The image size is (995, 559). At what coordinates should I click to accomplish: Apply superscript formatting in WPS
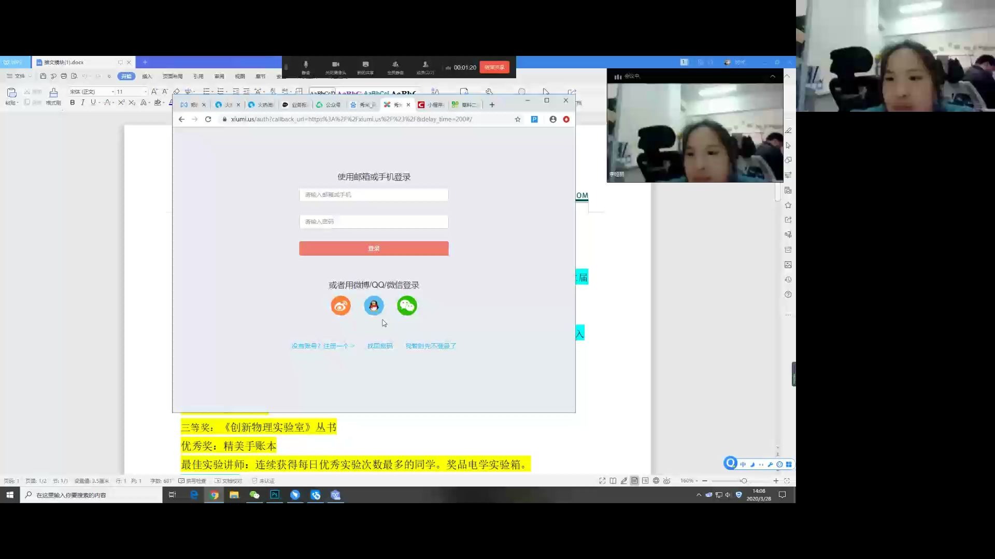[121, 102]
